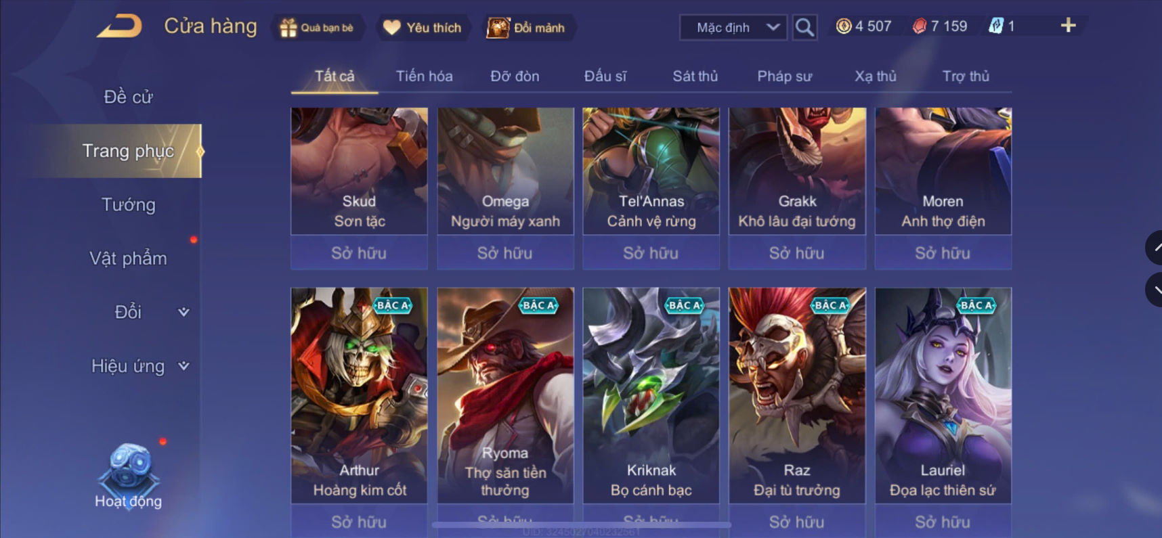Open the Mặc định sort dropdown

point(733,28)
